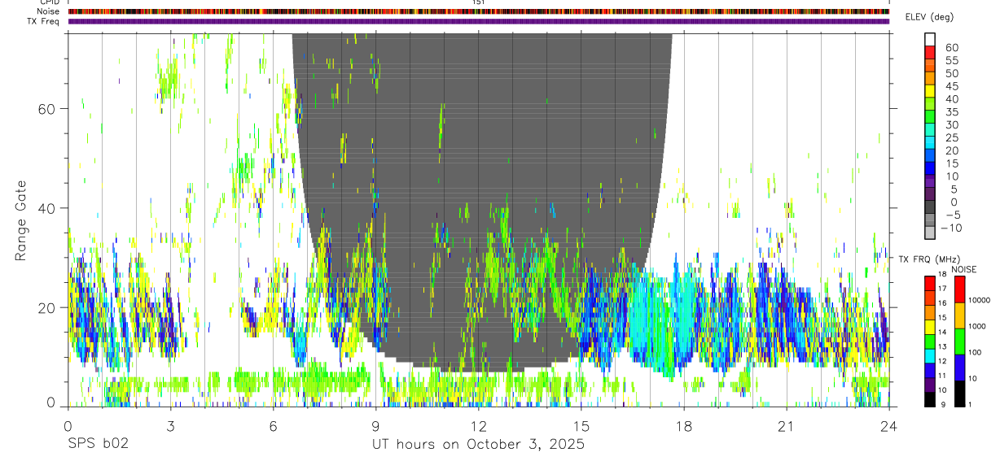1000x461 pixels.
Task: Select the orange 1000–10000 NOISE color swatch
Action: (x=959, y=315)
